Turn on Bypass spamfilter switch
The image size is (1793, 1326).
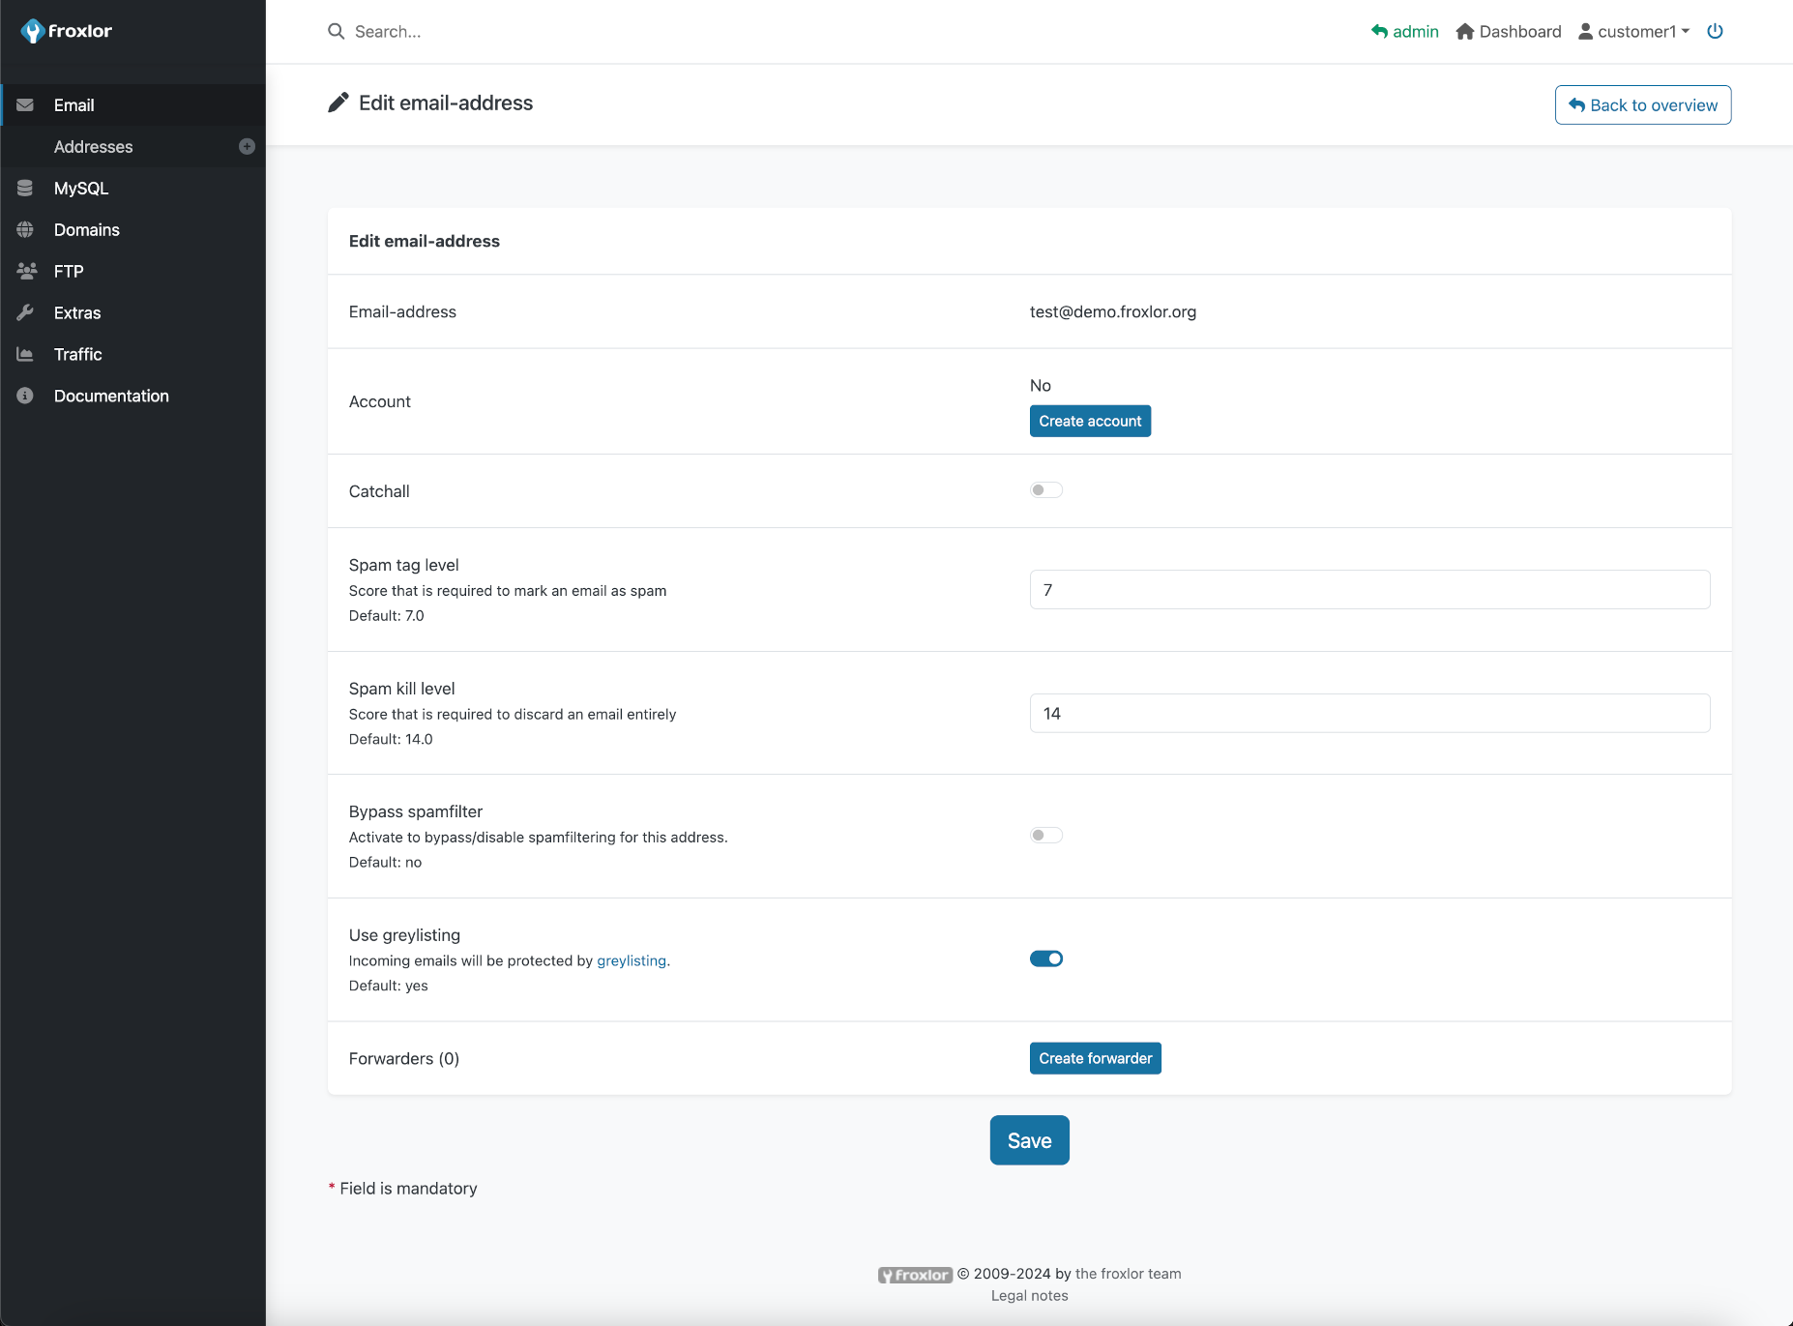coord(1045,836)
